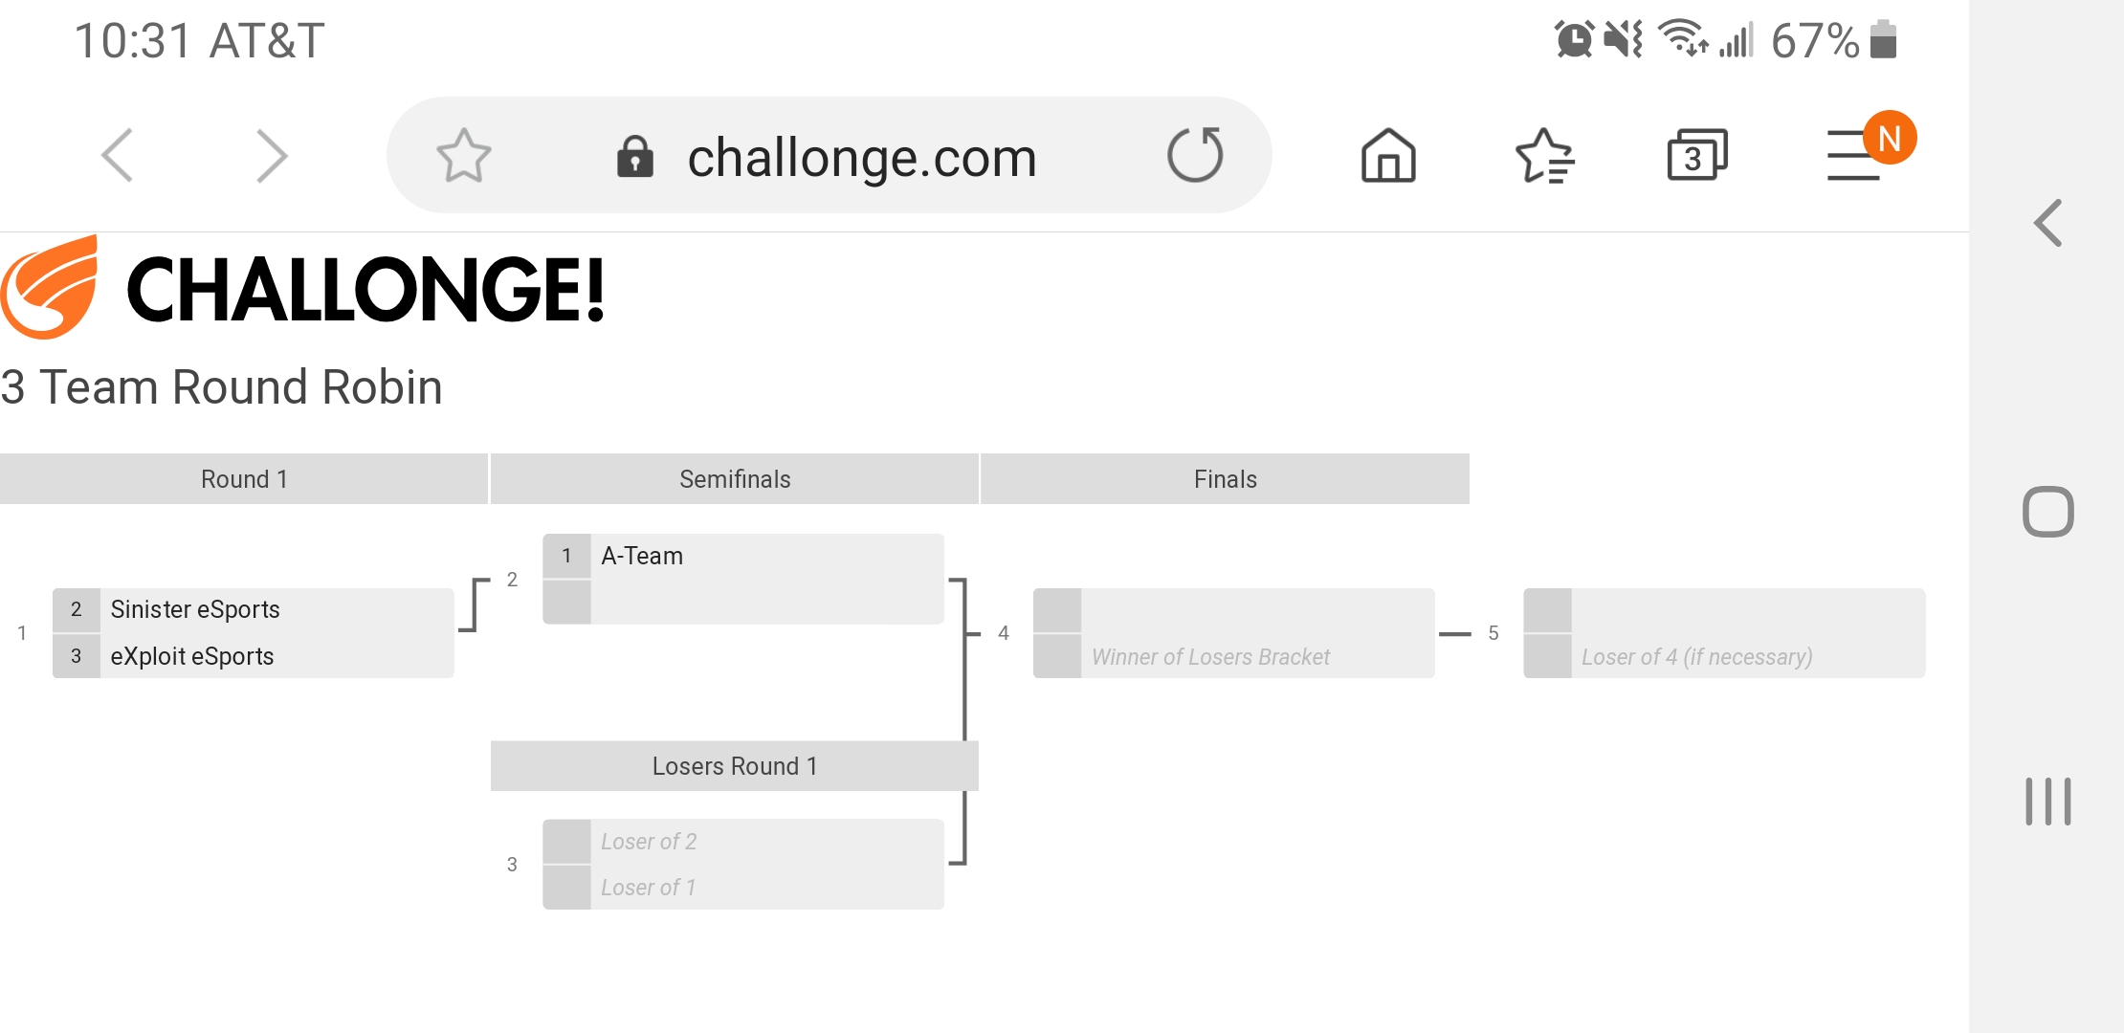Open Android recent apps button

click(2047, 801)
